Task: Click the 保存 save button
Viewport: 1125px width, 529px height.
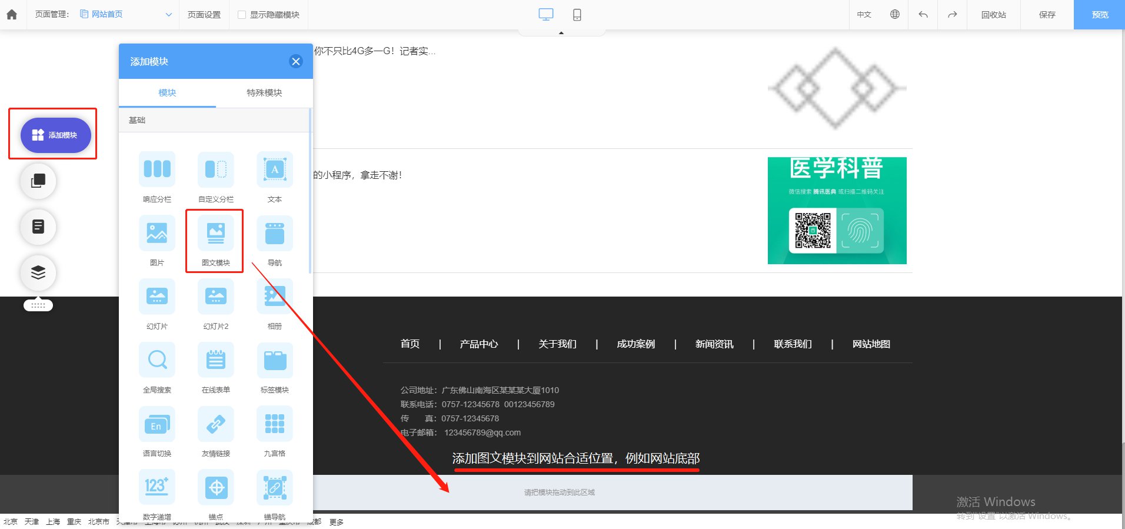Action: point(1047,15)
